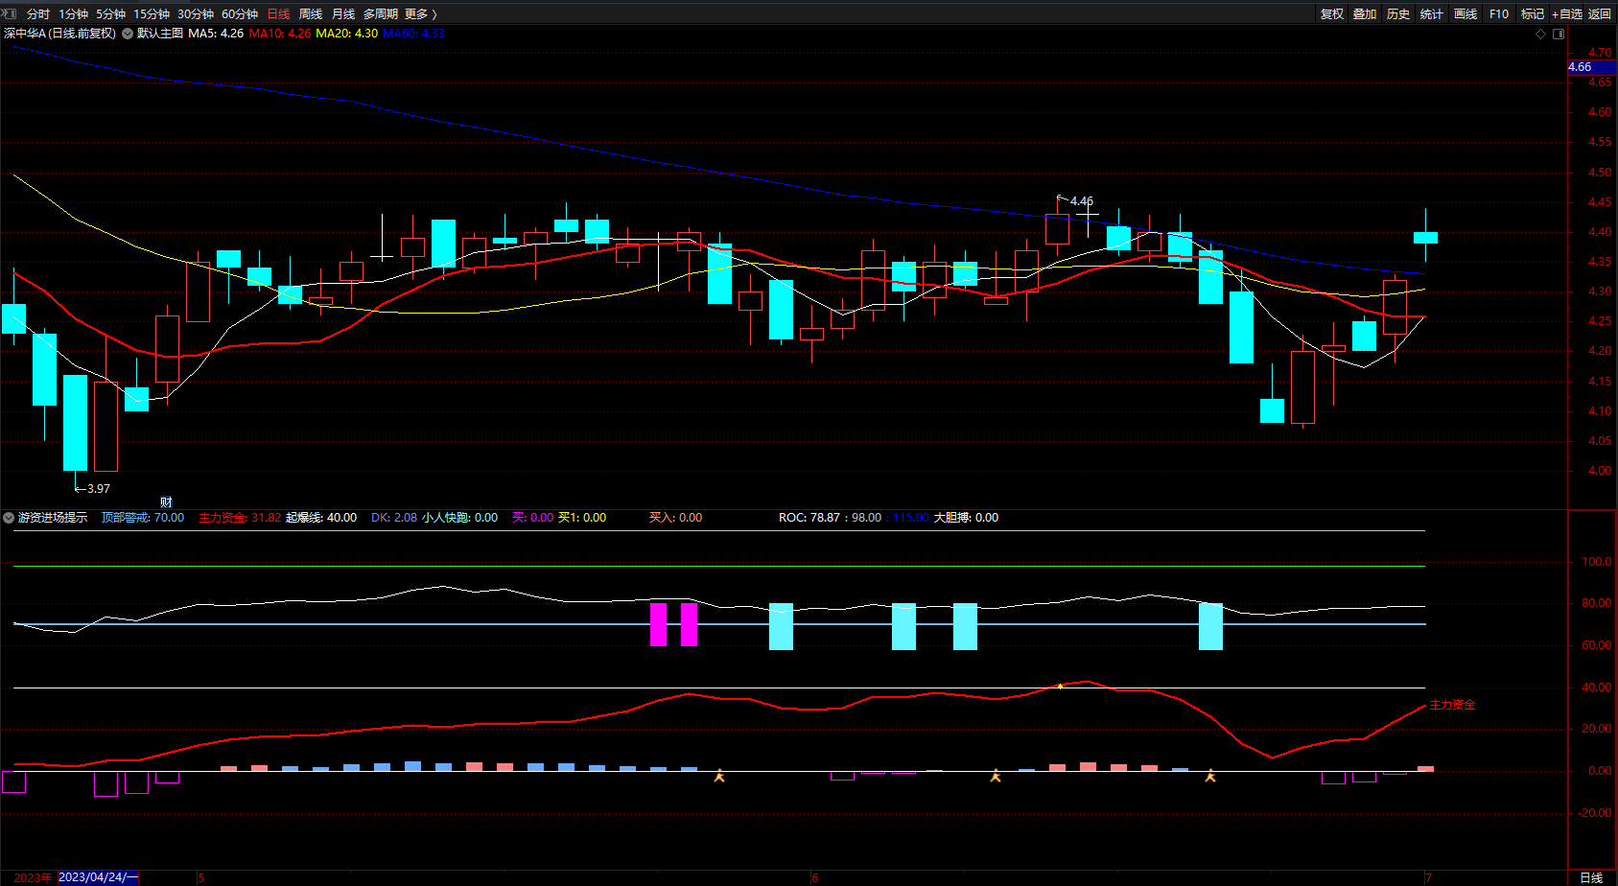
Task: Expand the 游资进场提示 indicator dropdown
Action: pyautogui.click(x=9, y=518)
